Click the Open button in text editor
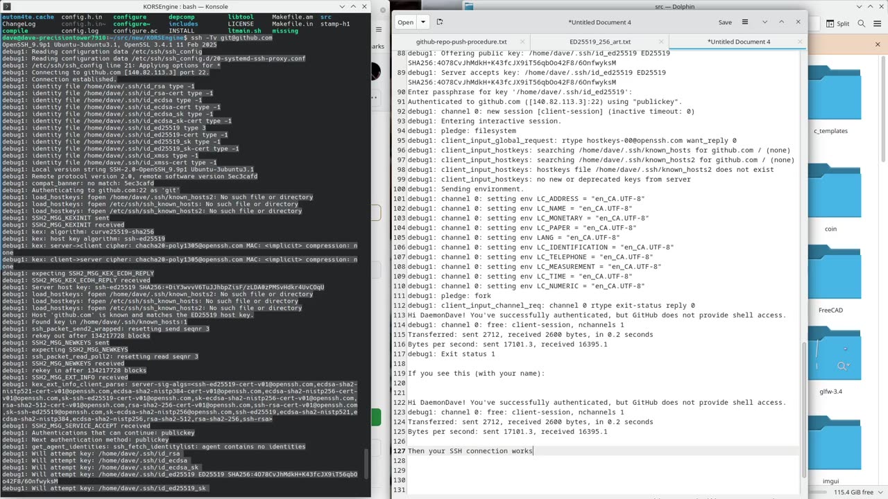Screen dimensions: 888x499 pyautogui.click(x=406, y=22)
